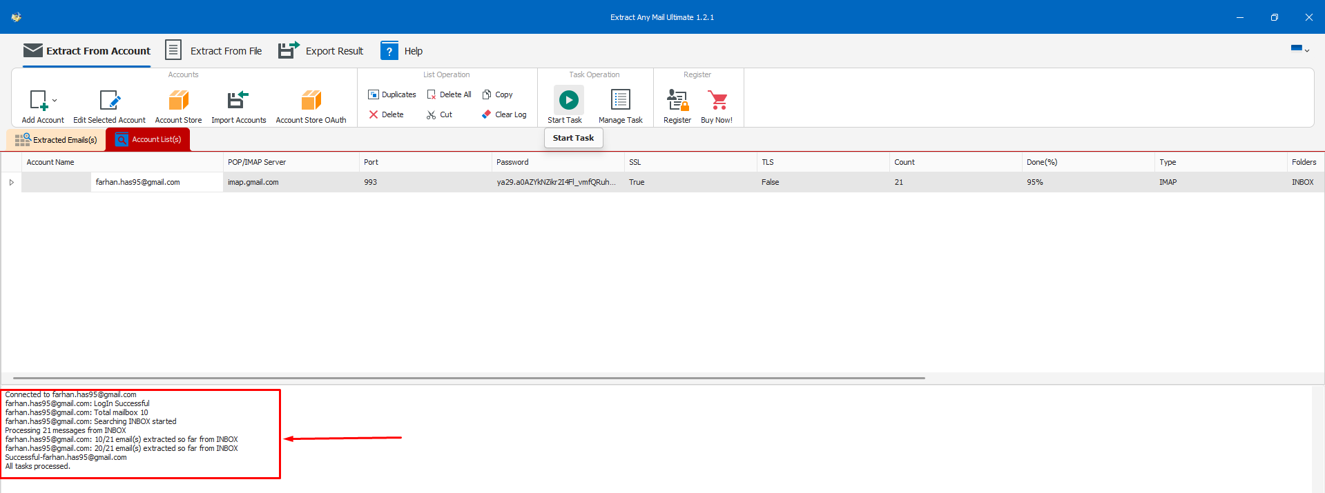Open the Export Result ribbon tab
Screen dimensions: 1325x493
pos(321,51)
